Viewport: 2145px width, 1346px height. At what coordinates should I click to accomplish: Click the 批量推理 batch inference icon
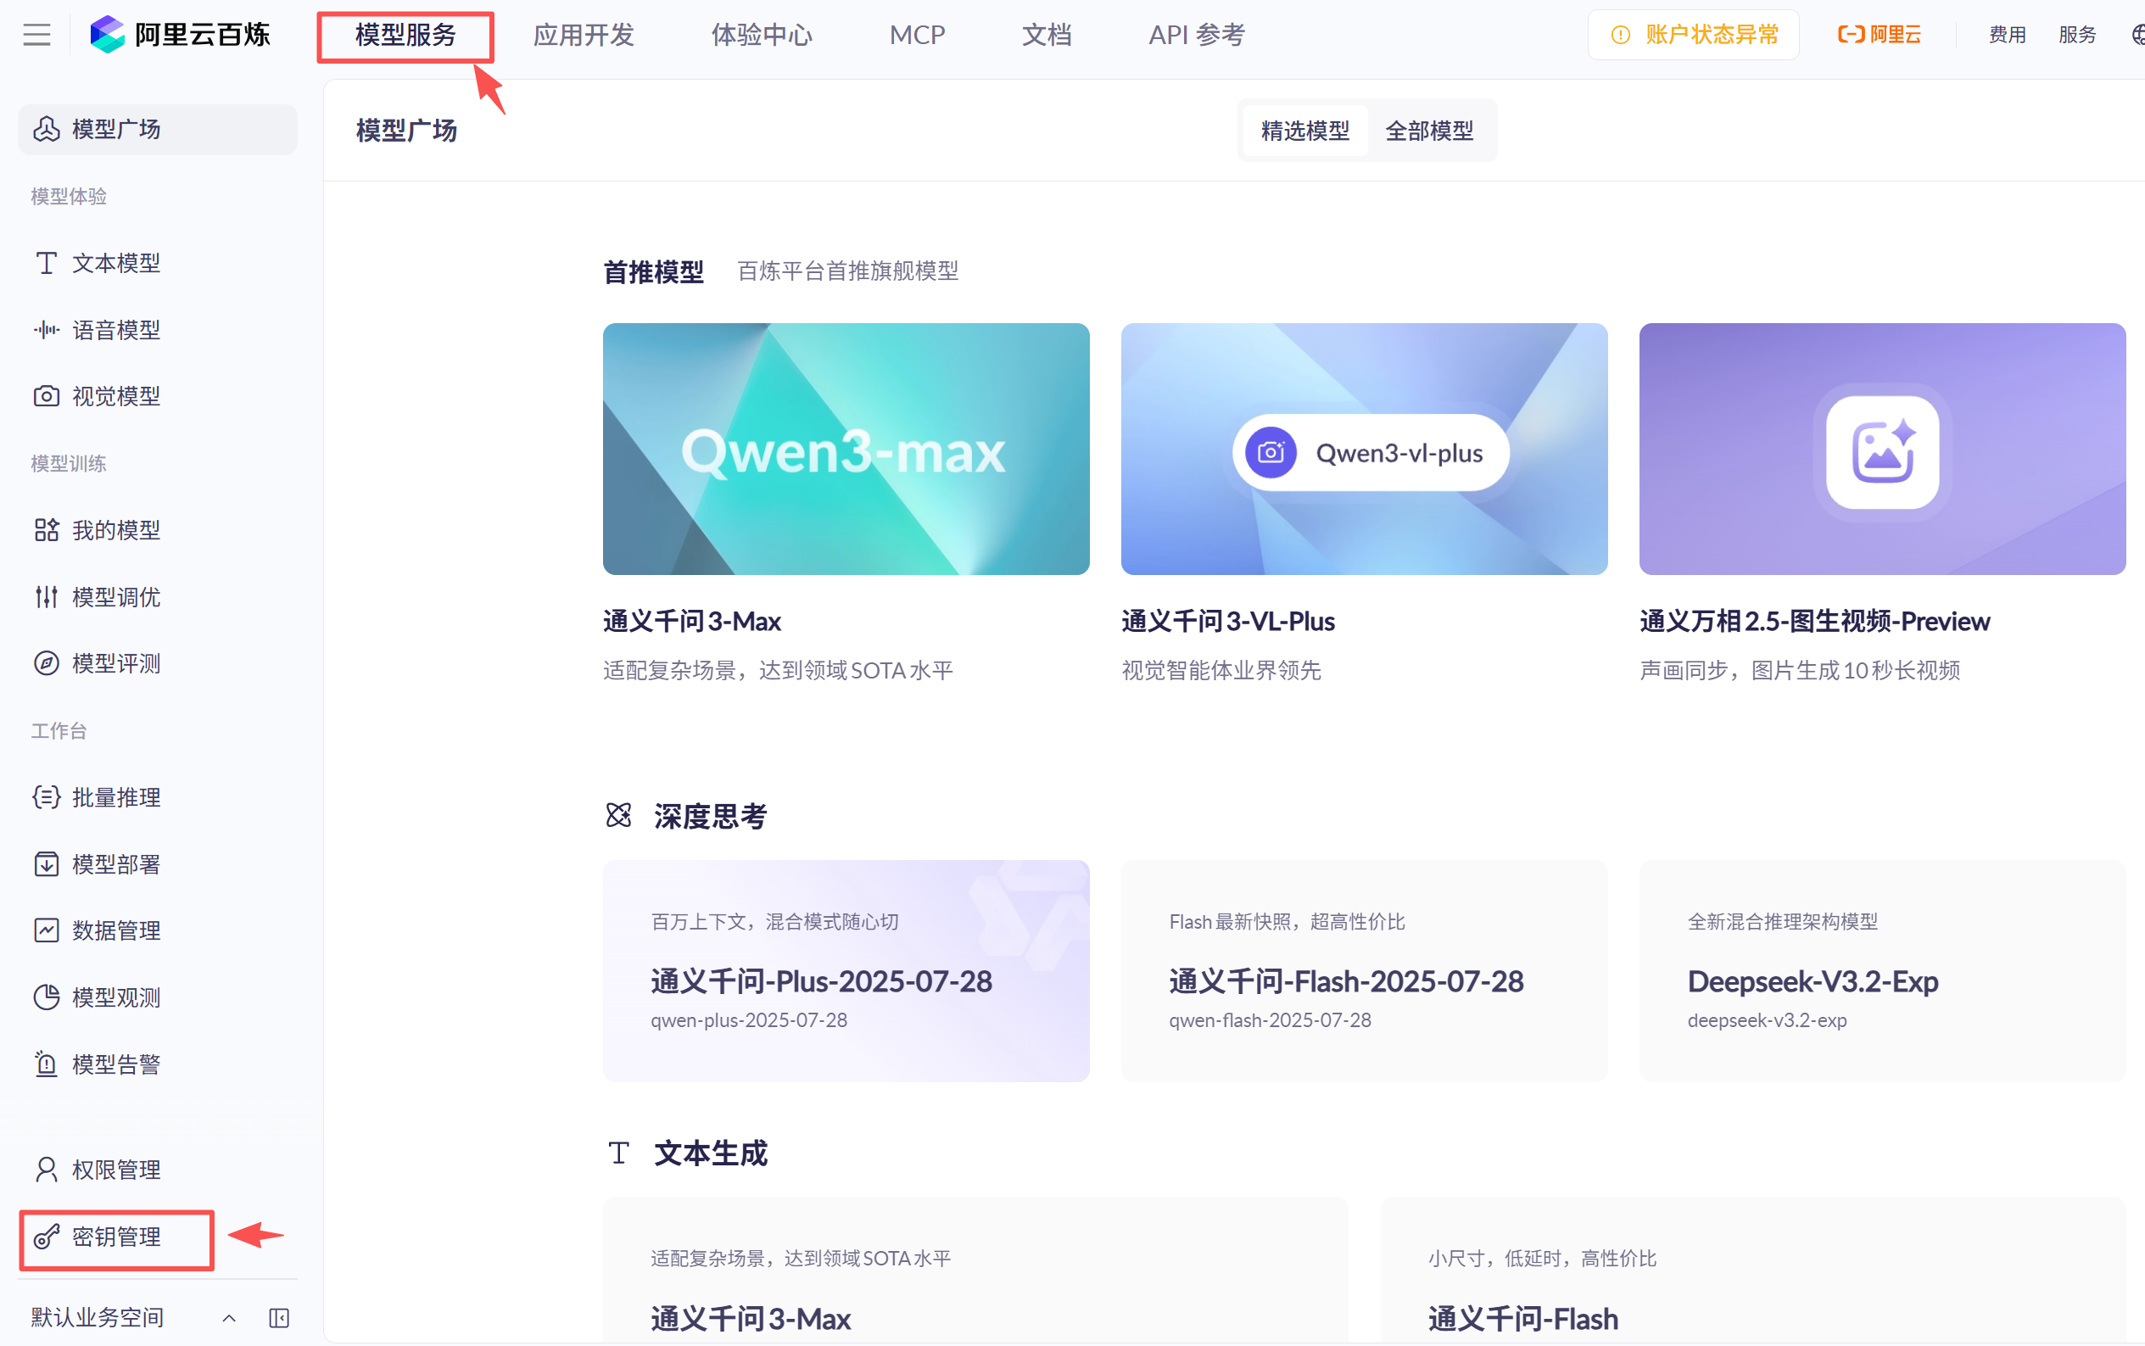coord(47,796)
